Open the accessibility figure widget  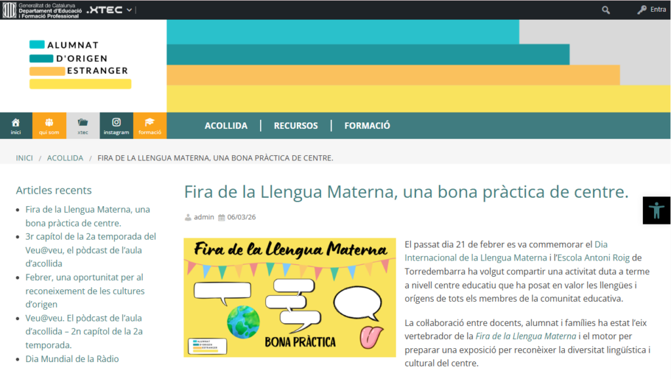pyautogui.click(x=657, y=210)
